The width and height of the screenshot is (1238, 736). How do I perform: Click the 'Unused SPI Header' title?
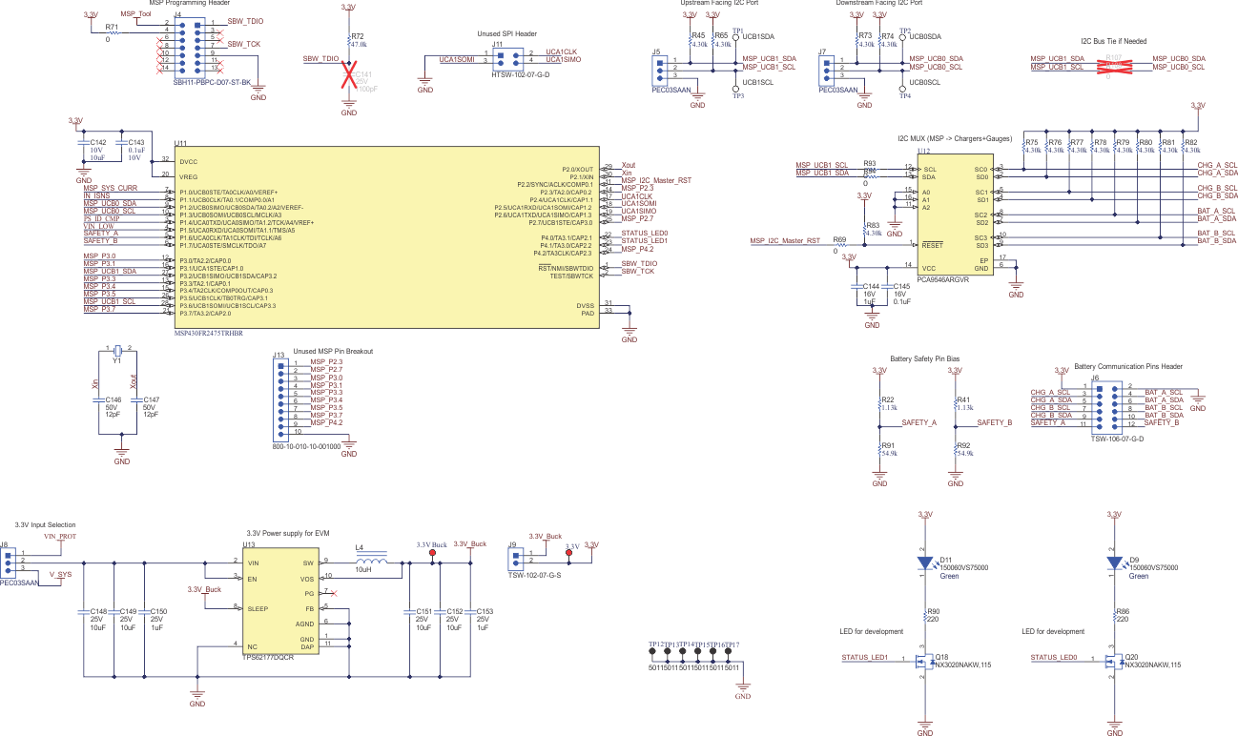click(506, 33)
